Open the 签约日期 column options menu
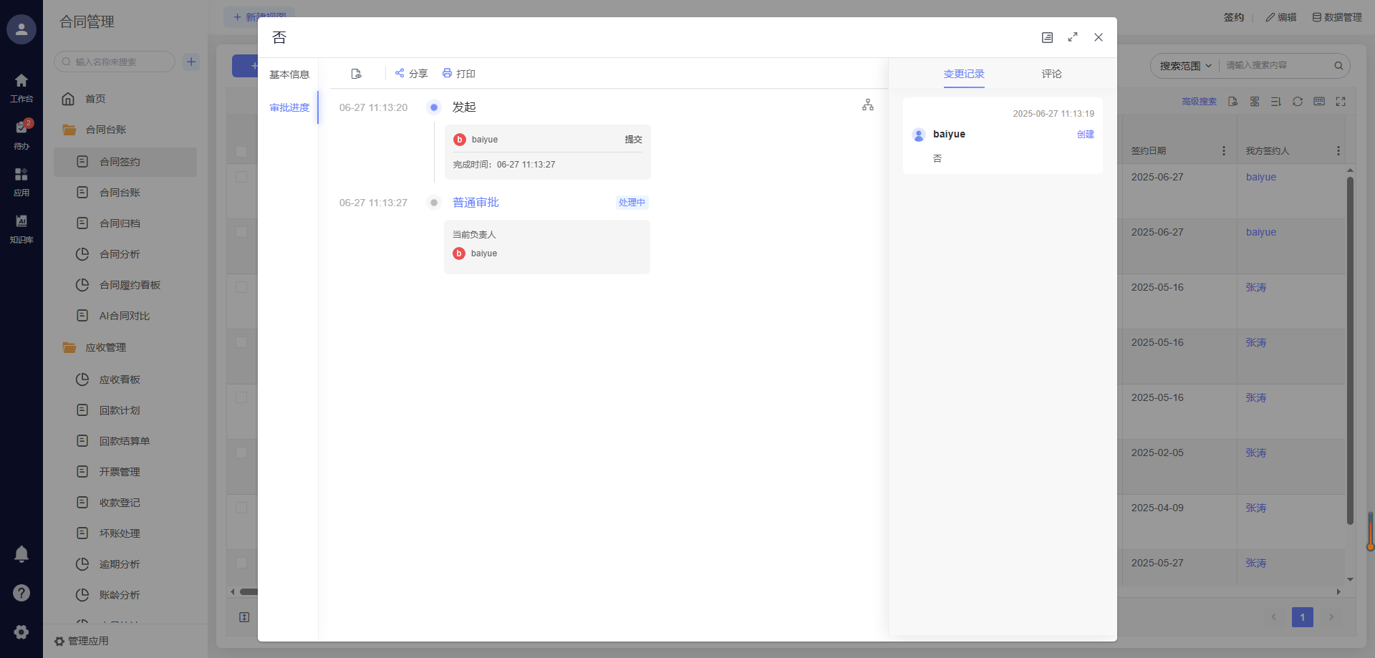Viewport: 1375px width, 658px height. (1223, 151)
